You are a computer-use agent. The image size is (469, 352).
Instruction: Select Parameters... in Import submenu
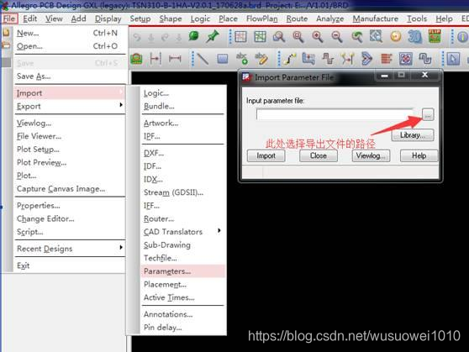(182, 271)
